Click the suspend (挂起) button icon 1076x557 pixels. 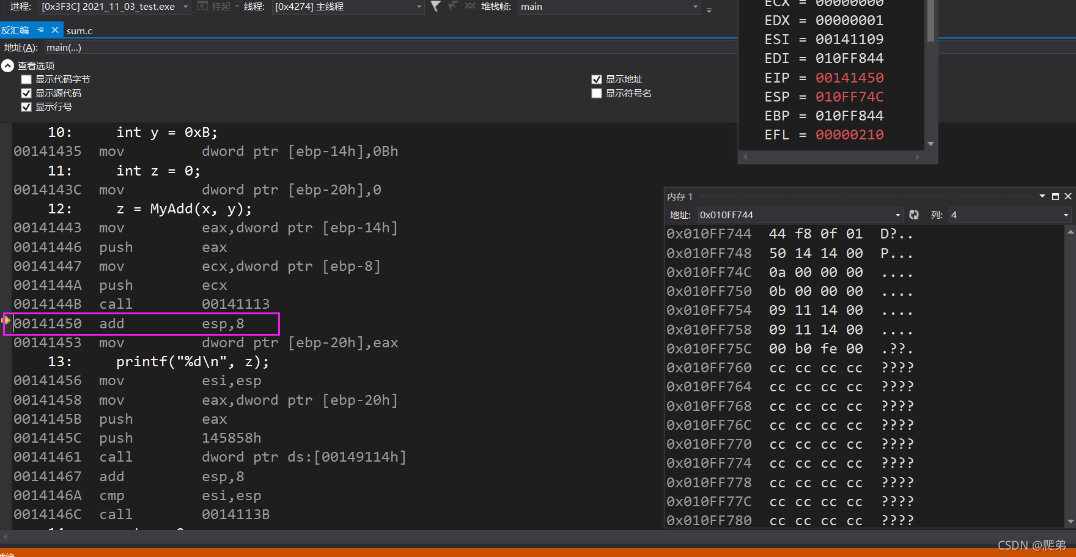tap(202, 6)
